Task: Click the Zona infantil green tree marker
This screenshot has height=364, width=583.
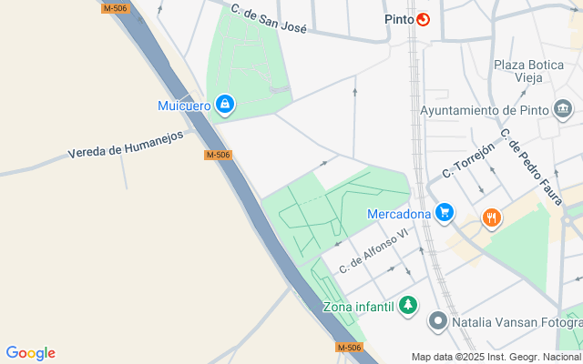Action: (408, 306)
